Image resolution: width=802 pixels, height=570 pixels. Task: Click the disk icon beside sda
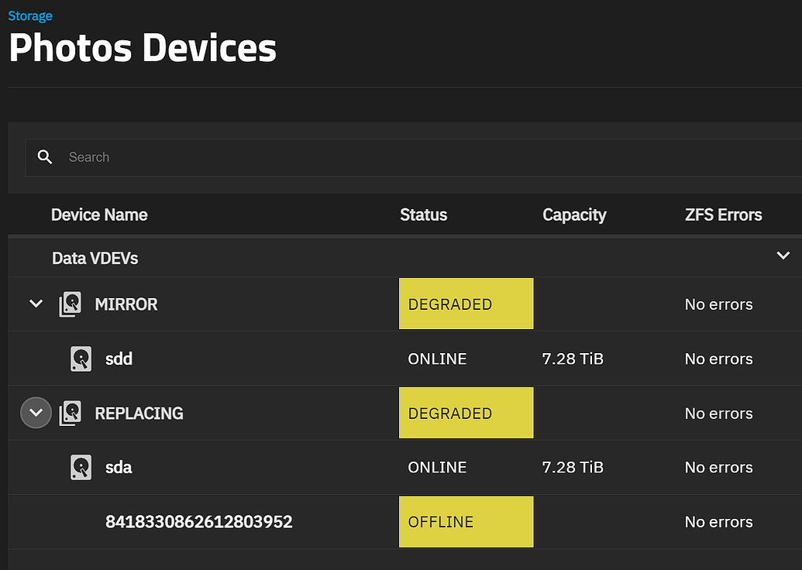81,467
